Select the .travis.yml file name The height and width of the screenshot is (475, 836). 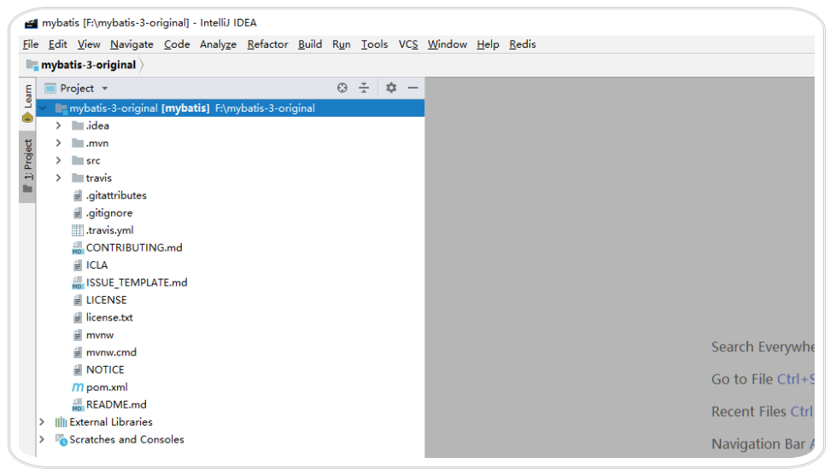click(110, 230)
